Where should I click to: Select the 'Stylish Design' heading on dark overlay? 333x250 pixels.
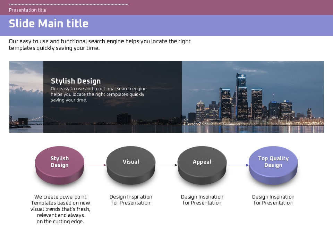coord(76,81)
